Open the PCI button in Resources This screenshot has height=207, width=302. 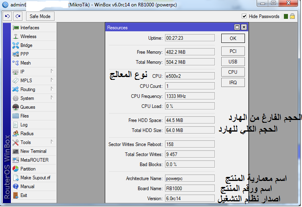[233, 51]
